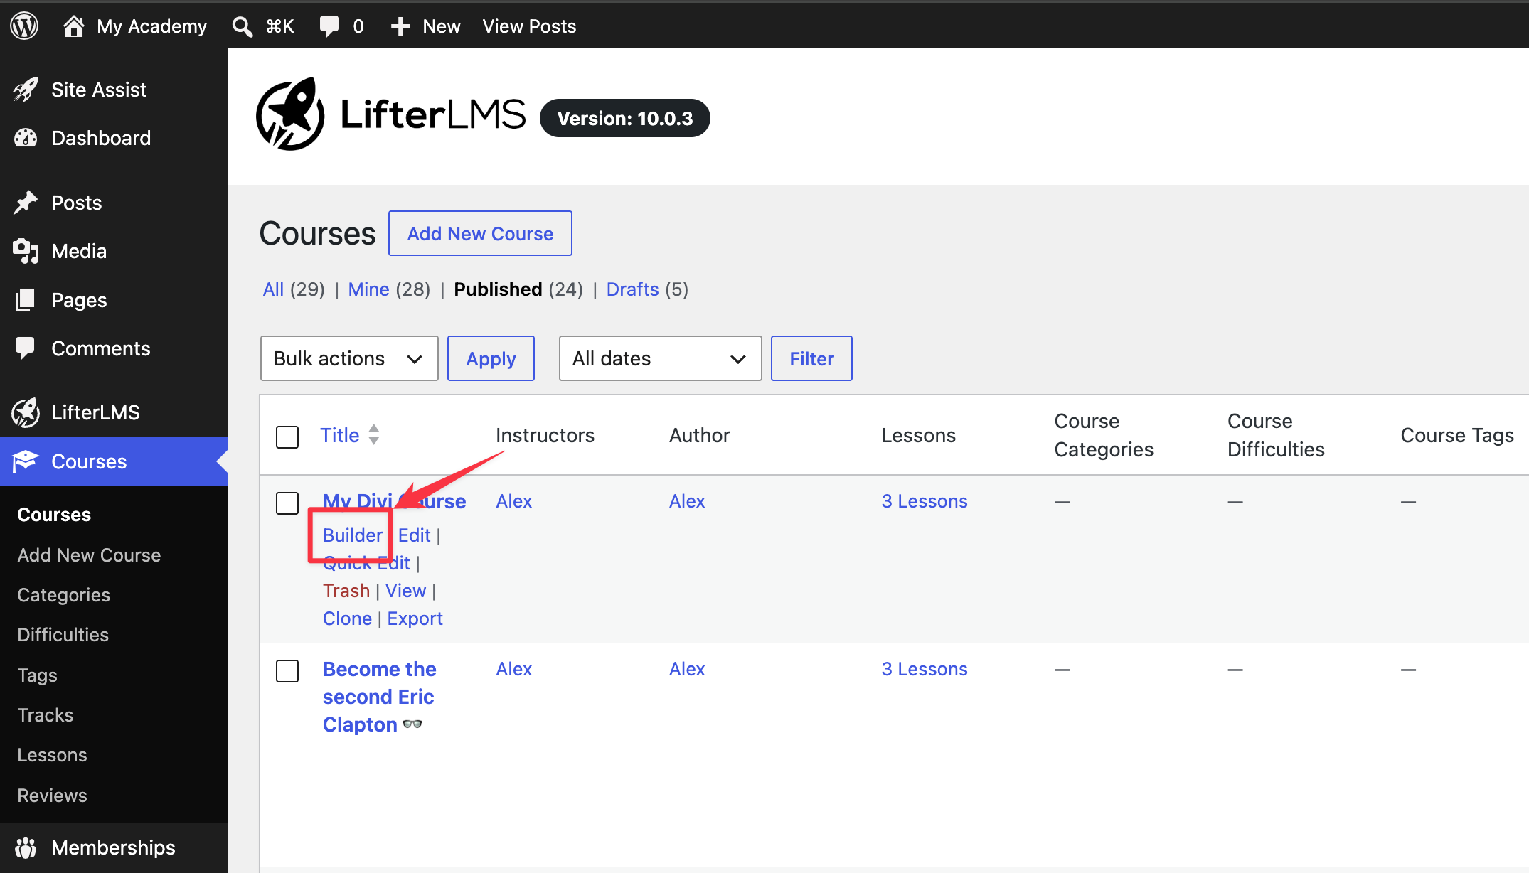The width and height of the screenshot is (1529, 873).
Task: Click the home icon beside My Academy
Action: point(73,26)
